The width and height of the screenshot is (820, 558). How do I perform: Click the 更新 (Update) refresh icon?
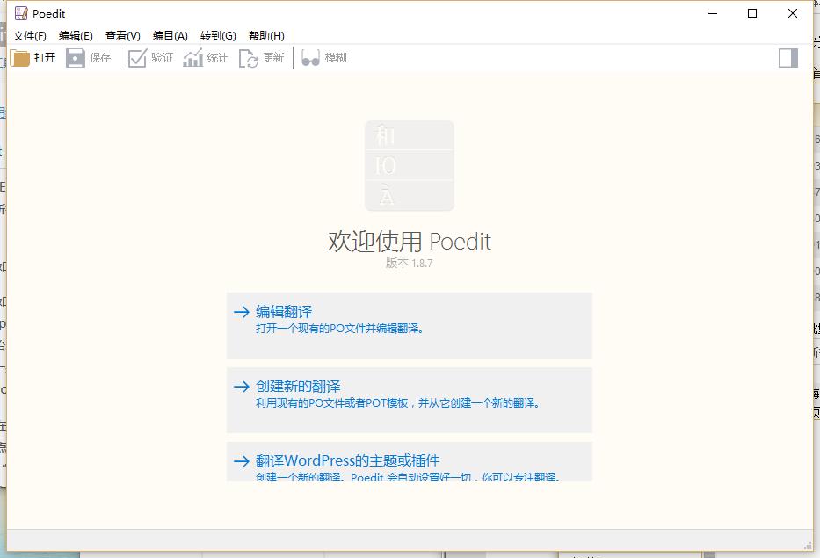(x=249, y=58)
